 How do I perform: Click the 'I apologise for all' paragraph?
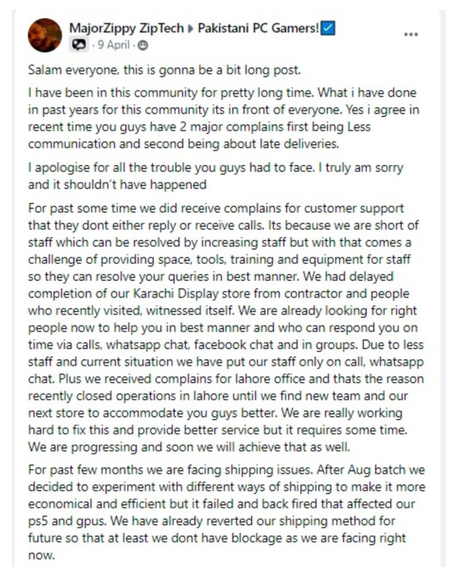216,176
